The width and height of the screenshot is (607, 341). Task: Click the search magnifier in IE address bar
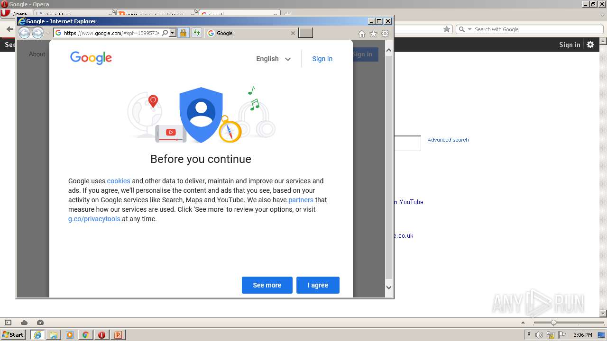[x=165, y=33]
